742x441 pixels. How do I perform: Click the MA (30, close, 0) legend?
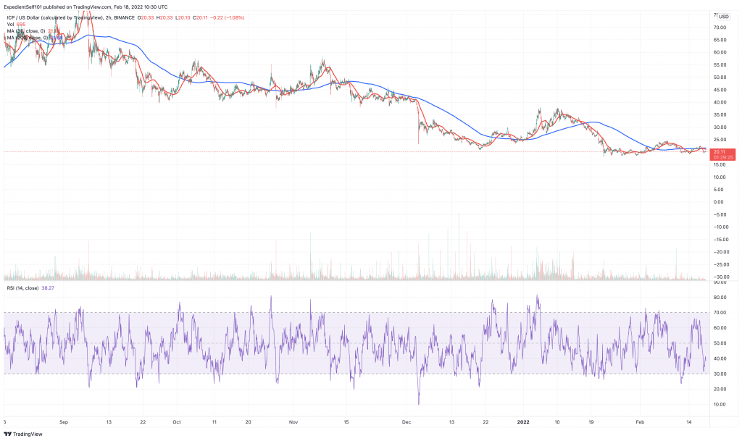[33, 30]
